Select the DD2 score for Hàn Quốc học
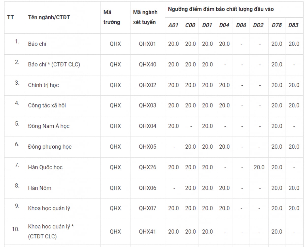This screenshot has height=247, width=305. 259,167
